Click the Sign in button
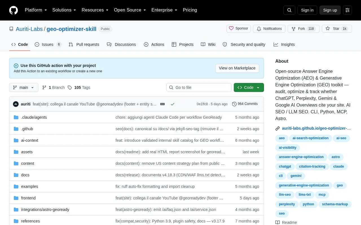The width and height of the screenshot is (361, 225). pos(307,10)
